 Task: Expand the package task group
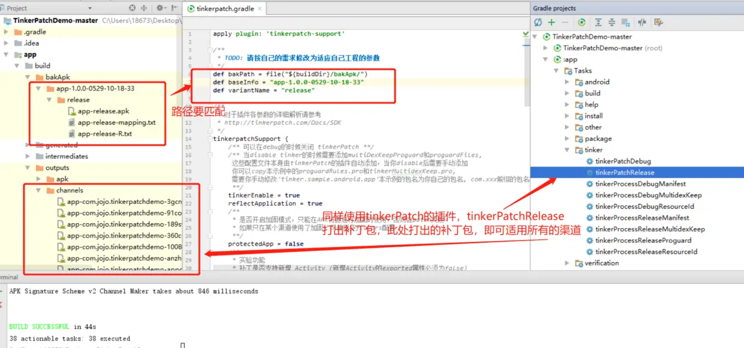coord(567,139)
